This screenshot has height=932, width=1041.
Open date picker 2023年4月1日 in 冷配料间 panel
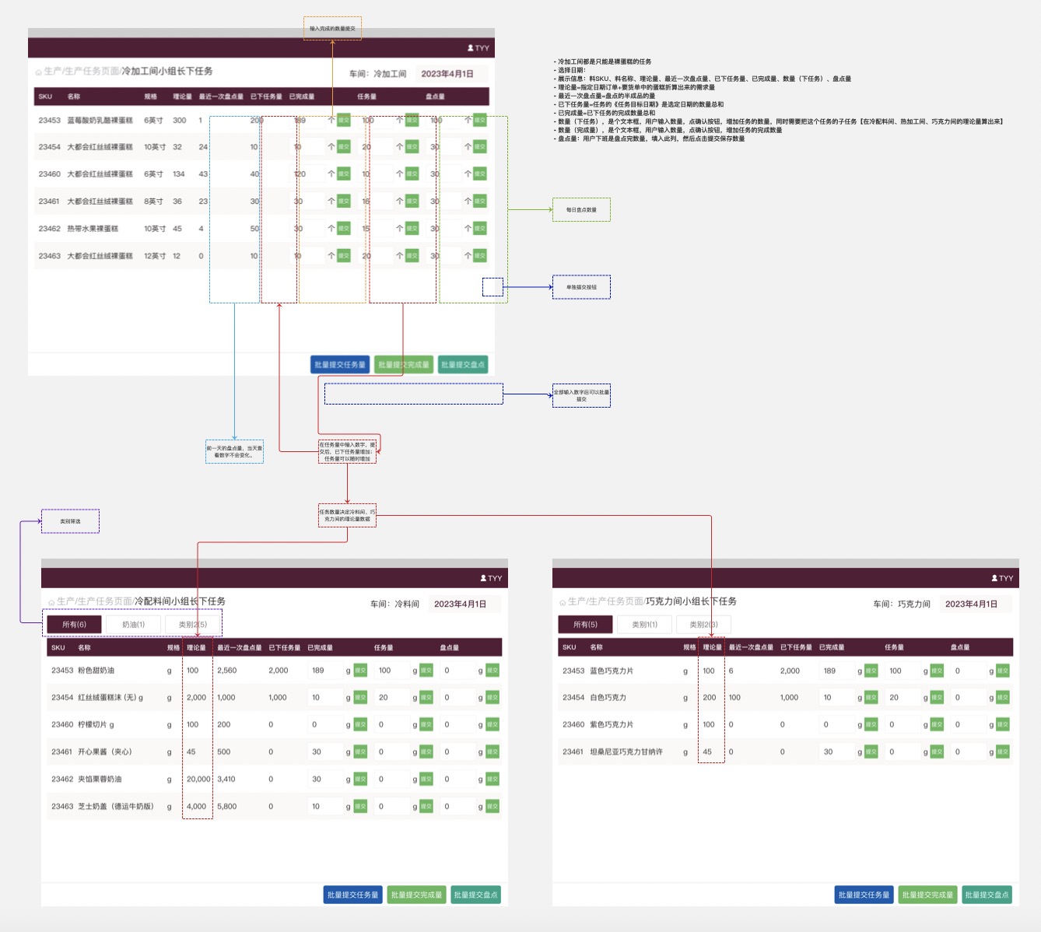coord(464,604)
